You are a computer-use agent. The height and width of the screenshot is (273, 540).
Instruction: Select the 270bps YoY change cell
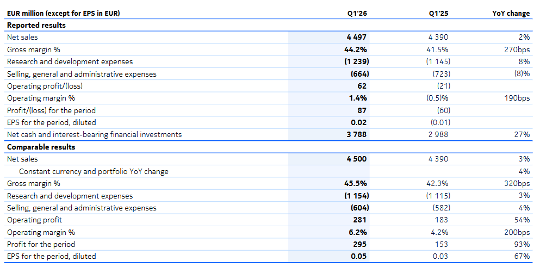pyautogui.click(x=517, y=49)
